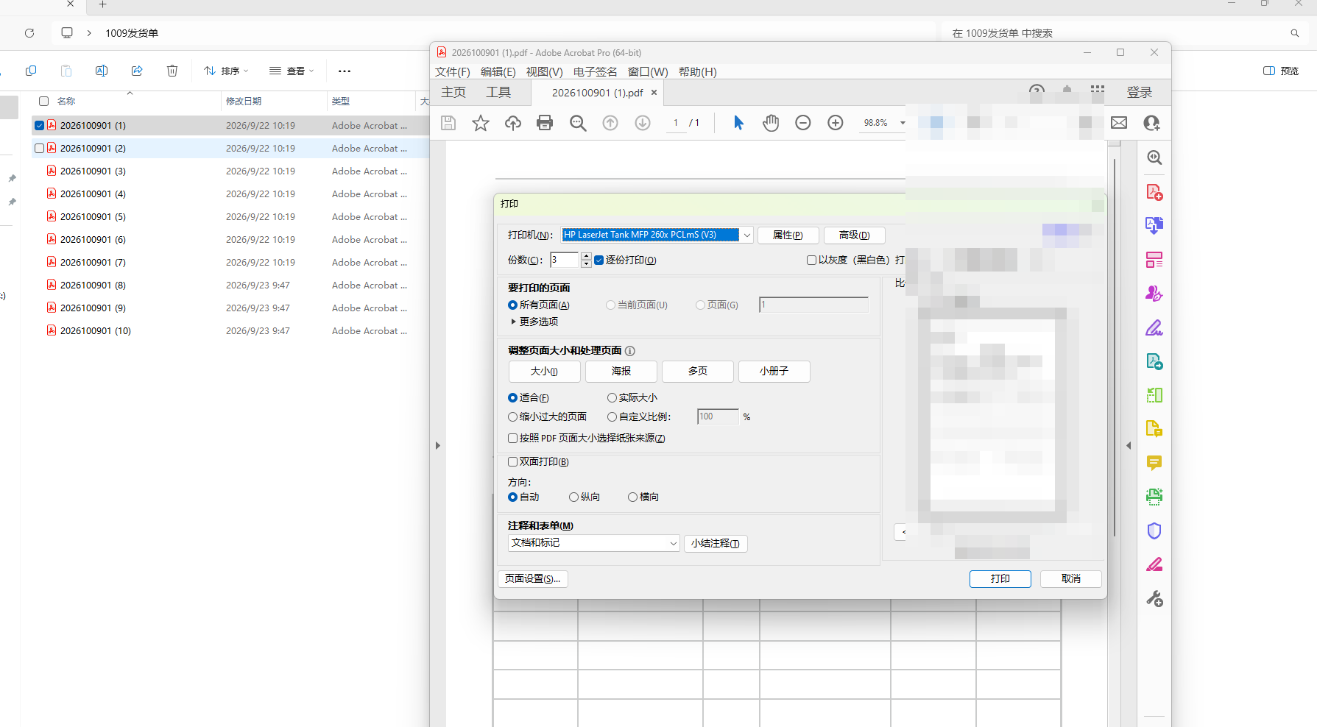Switch to the 主页 tab
The height and width of the screenshot is (727, 1317).
coord(453,92)
